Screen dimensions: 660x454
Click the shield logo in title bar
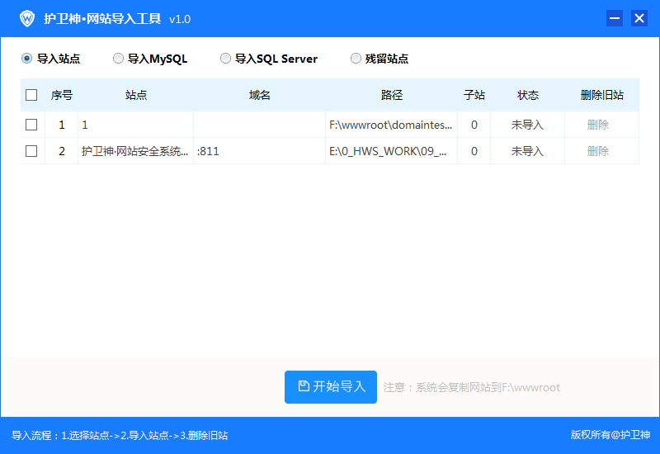27,19
